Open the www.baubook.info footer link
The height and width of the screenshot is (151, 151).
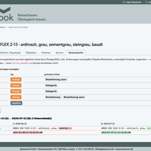tap(124, 149)
